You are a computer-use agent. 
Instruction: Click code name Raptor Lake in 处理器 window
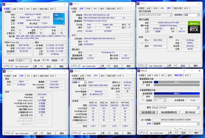click(25, 17)
